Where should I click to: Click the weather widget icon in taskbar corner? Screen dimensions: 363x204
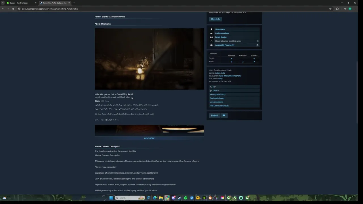click(x=4, y=198)
